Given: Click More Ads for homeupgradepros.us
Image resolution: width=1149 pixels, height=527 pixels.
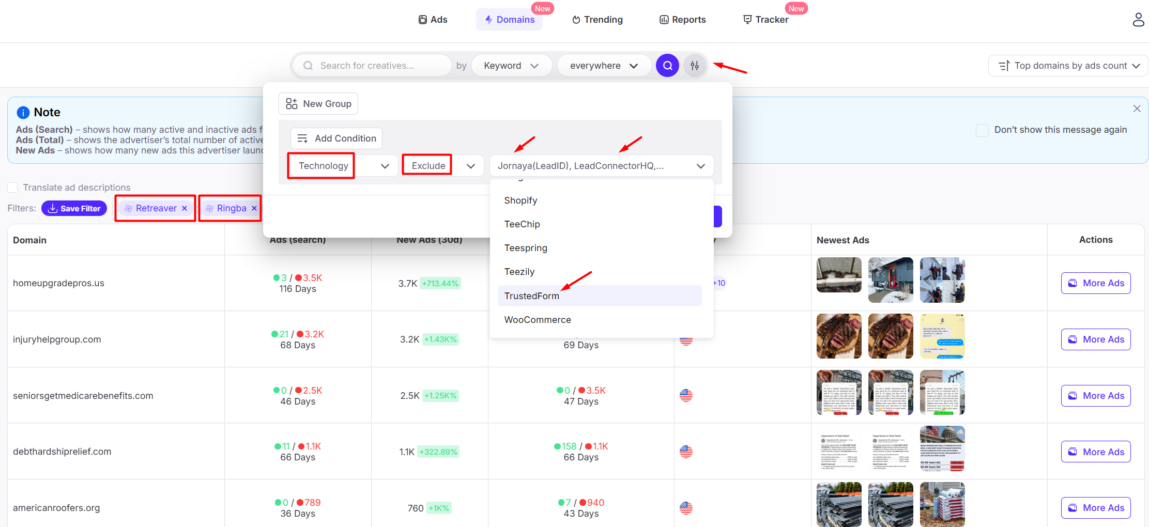Looking at the screenshot, I should tap(1095, 283).
